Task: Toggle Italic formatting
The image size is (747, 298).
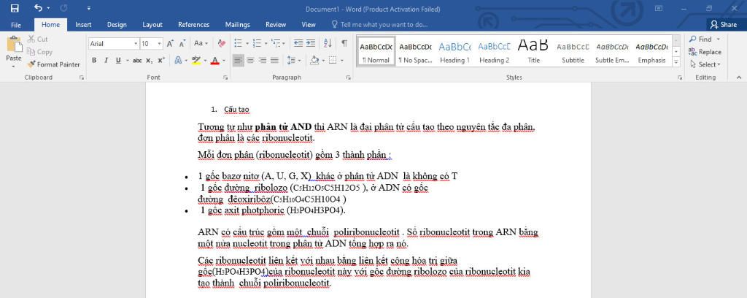Action: click(x=106, y=61)
